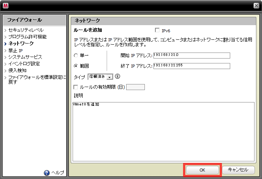Enable the IPv6 checkbox

click(157, 30)
